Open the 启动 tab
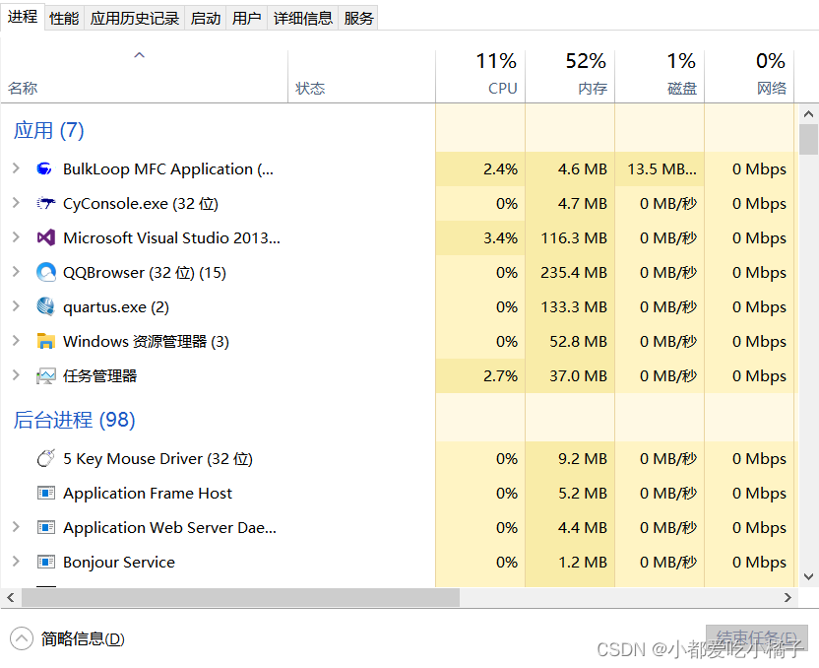This screenshot has height=668, width=819. click(206, 19)
